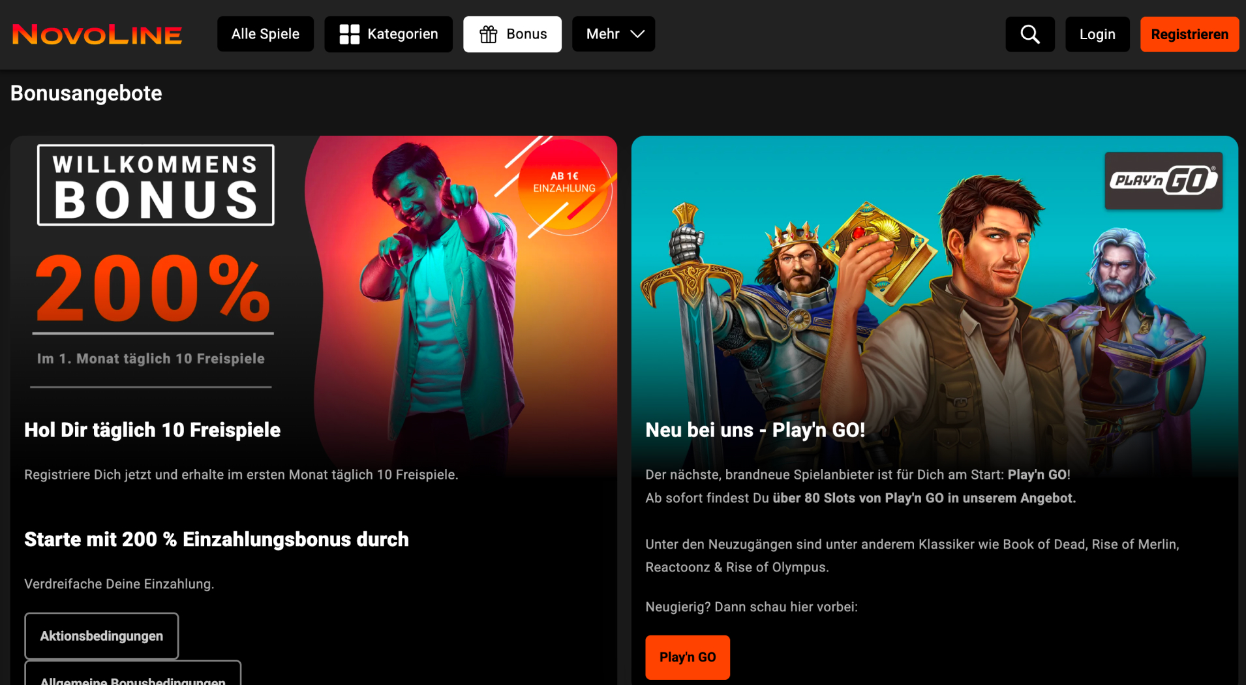Click 'Neugierig? Dann schau hier vorbei:' text
Screen dimensions: 1246x685
click(x=752, y=607)
